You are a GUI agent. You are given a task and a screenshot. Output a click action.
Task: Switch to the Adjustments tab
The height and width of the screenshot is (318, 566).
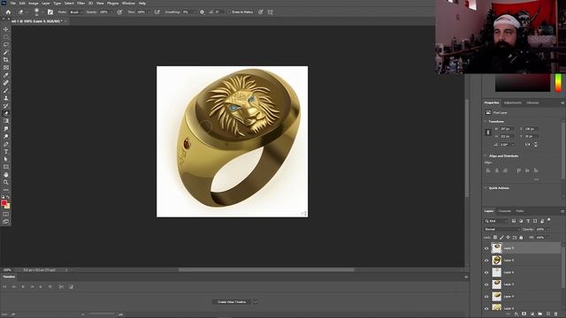[x=513, y=102]
